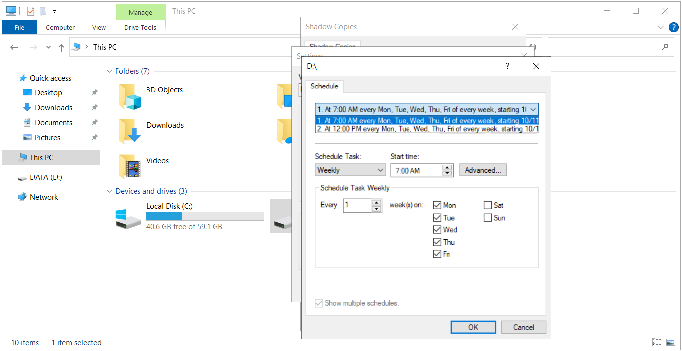Click the Explorer Help question mark icon
The width and height of the screenshot is (682, 351).
(674, 28)
